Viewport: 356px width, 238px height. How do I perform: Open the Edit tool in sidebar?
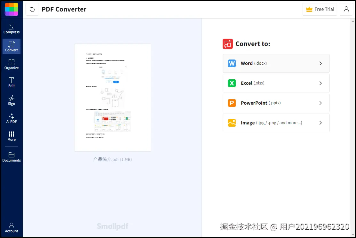(x=11, y=83)
